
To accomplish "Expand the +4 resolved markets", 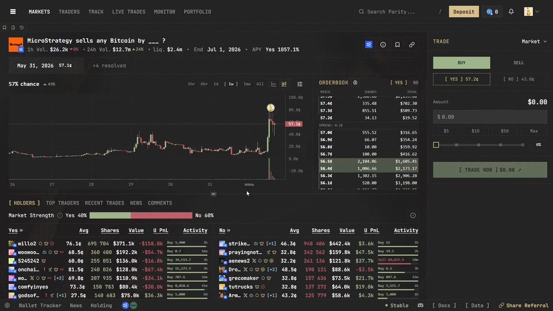I will (x=109, y=65).
